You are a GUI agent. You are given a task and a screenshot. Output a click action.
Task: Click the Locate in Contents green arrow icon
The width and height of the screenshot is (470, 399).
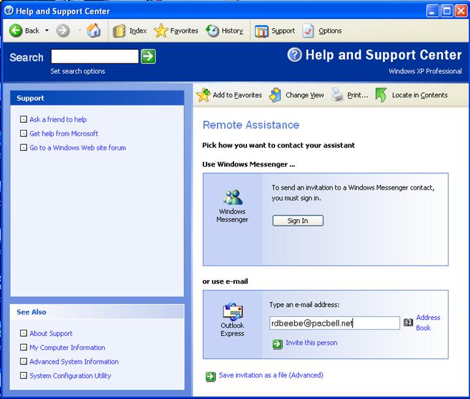(x=381, y=95)
